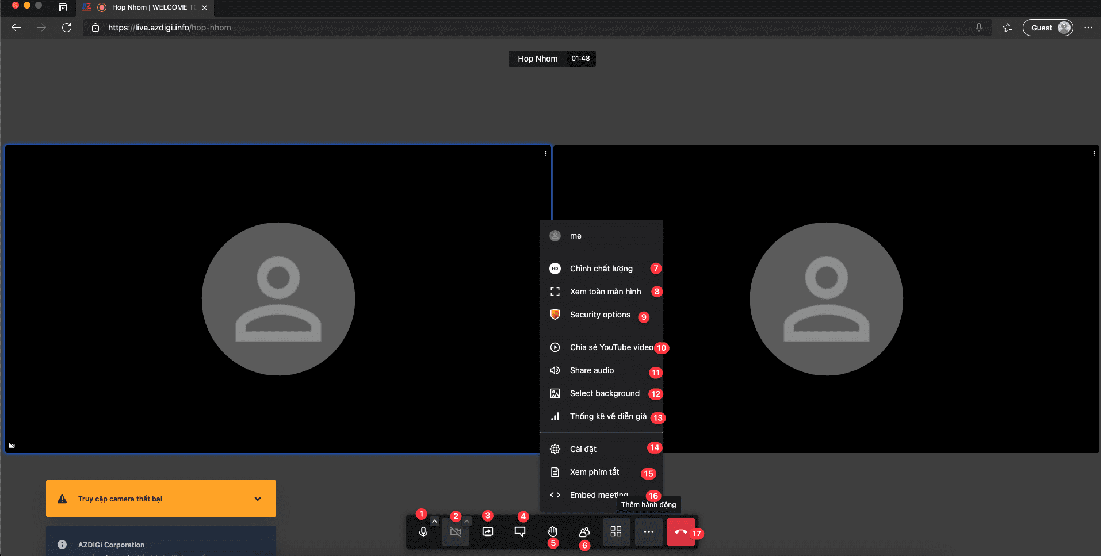Expand the camera access failed notification

click(258, 499)
